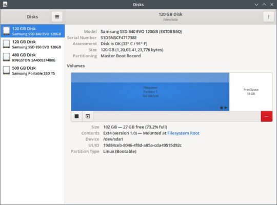Unmount partition with the stop button
Image resolution: width=277 pixels, height=205 pixels.
76,116
